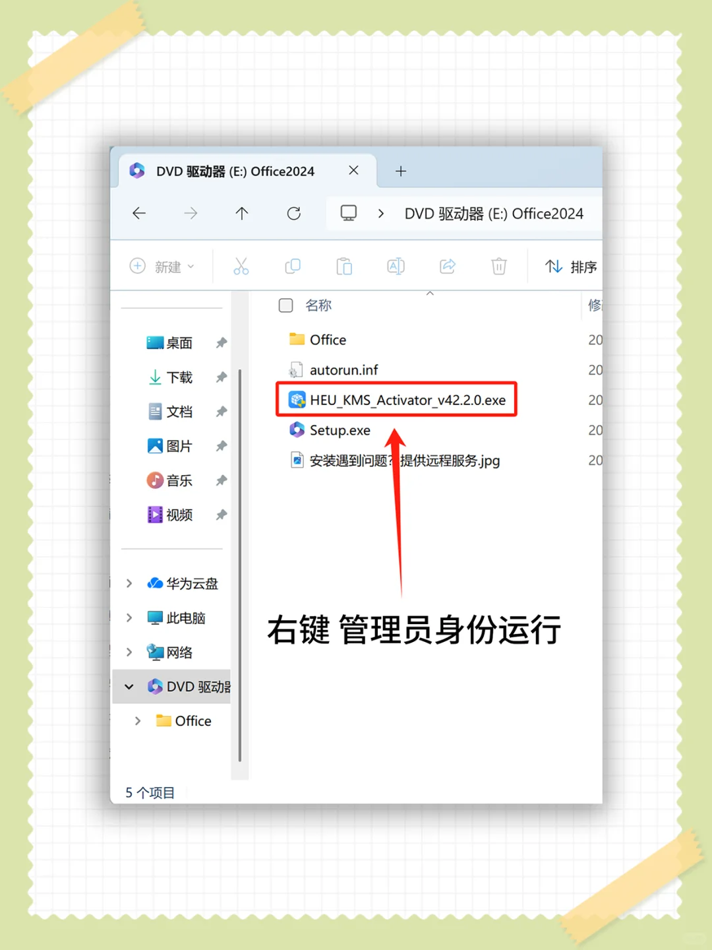Open the Office folder in file list
Image resolution: width=712 pixels, height=950 pixels.
coord(328,339)
